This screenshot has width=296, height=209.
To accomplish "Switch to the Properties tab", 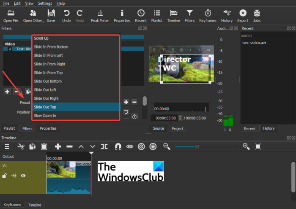I will (x=48, y=128).
